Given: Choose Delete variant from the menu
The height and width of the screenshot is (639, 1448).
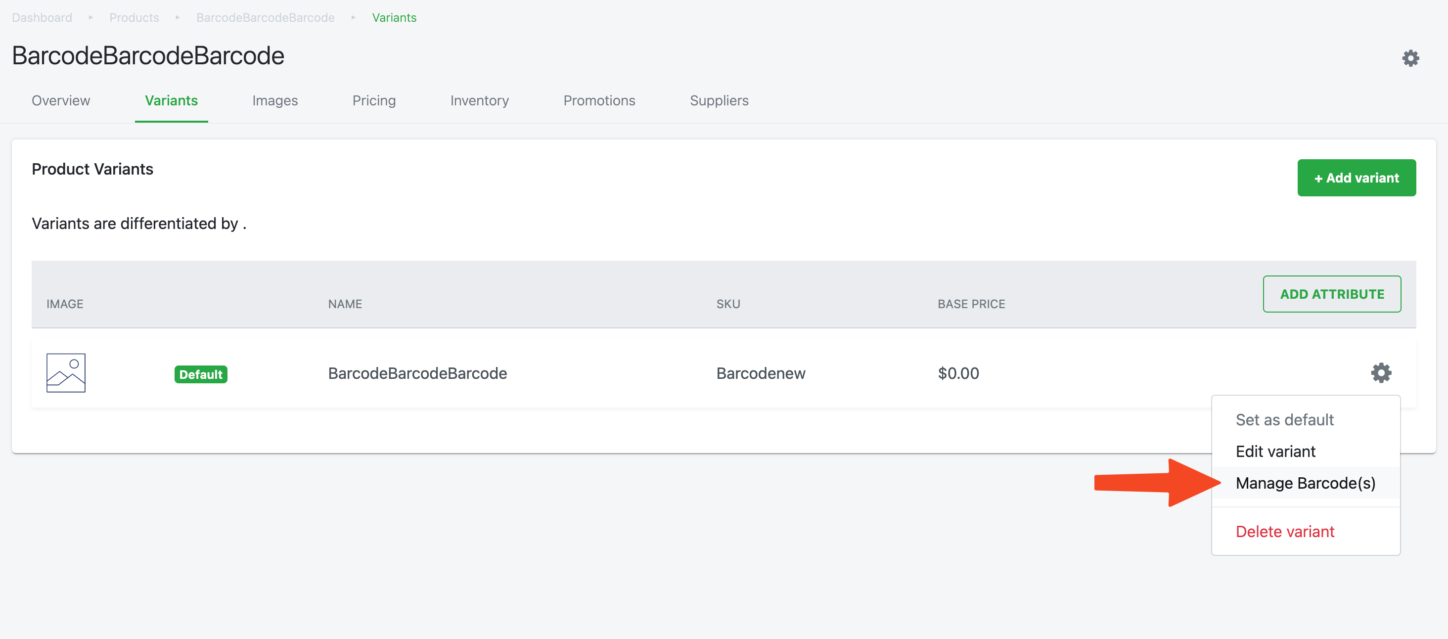Looking at the screenshot, I should (1306, 531).
